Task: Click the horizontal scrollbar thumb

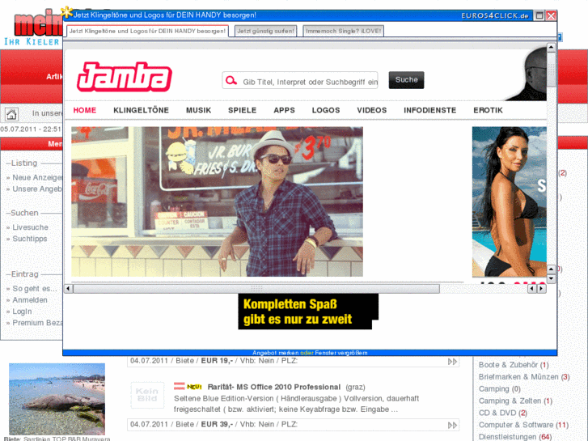Action: point(256,289)
